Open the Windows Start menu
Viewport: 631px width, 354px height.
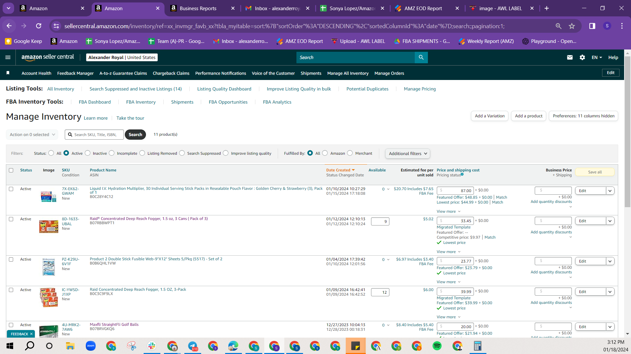[x=10, y=346]
